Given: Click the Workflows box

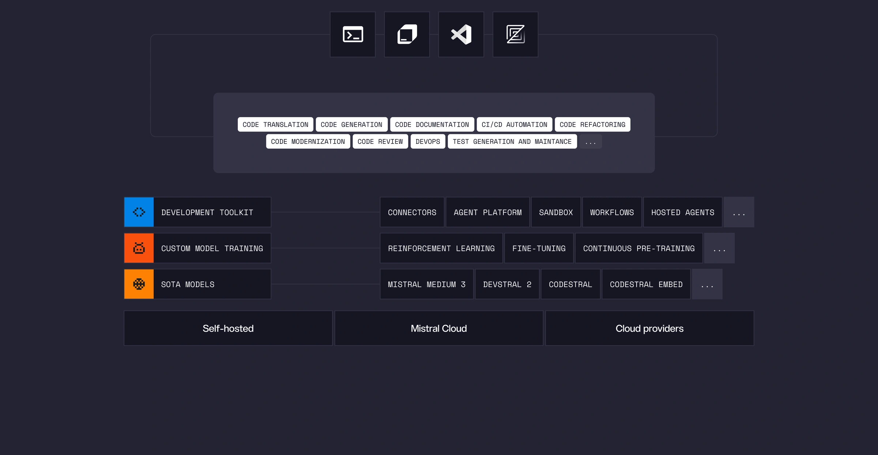Looking at the screenshot, I should click(x=612, y=212).
